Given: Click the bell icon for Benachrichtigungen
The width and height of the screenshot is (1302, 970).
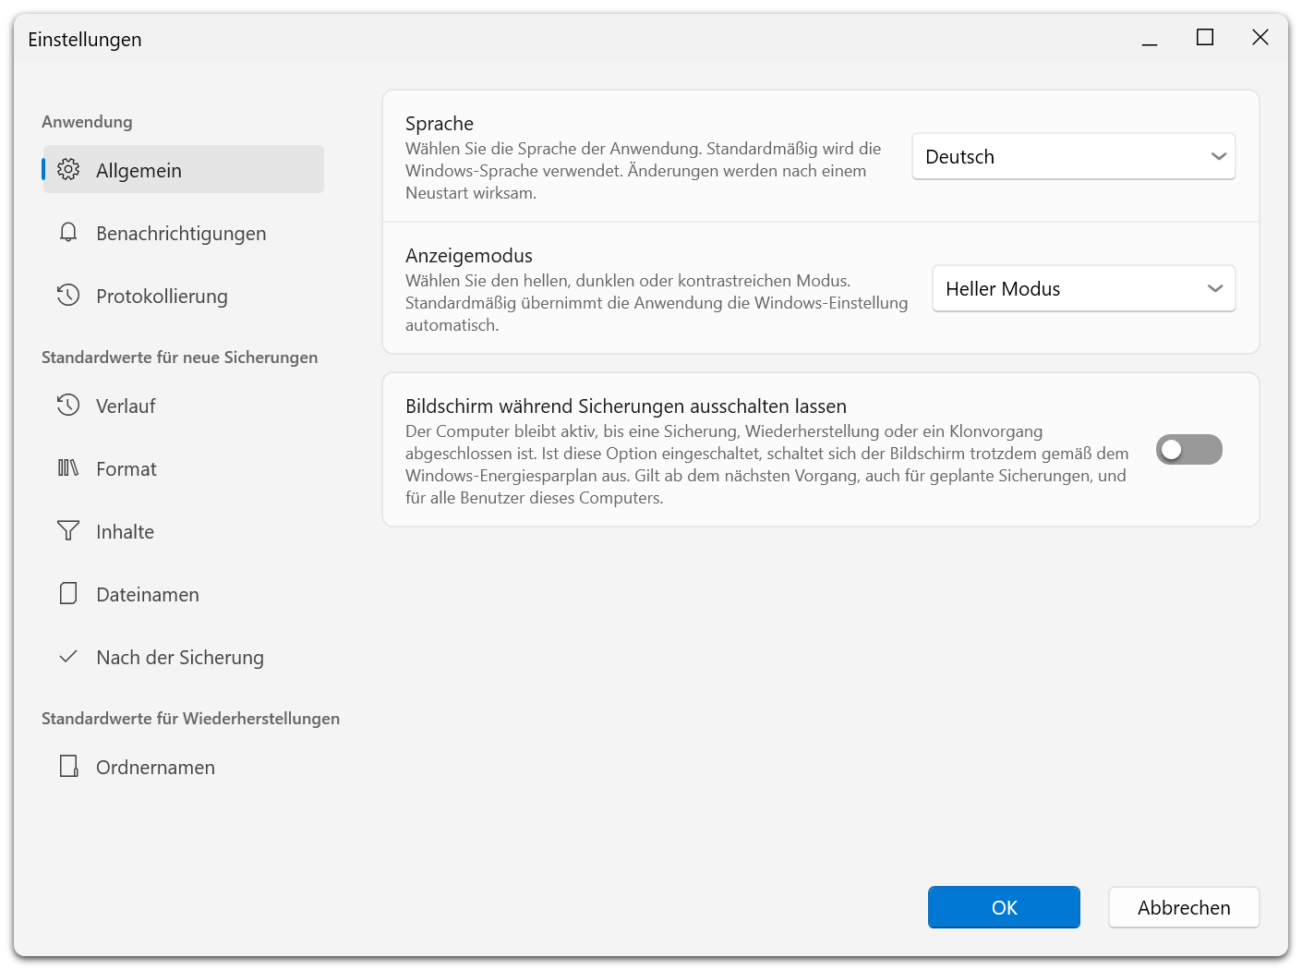Looking at the screenshot, I should [x=68, y=232].
